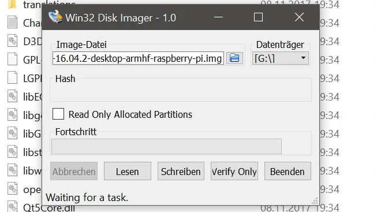The width and height of the screenshot is (377, 212).
Task: Click the Image-Datei path input field
Action: point(138,58)
